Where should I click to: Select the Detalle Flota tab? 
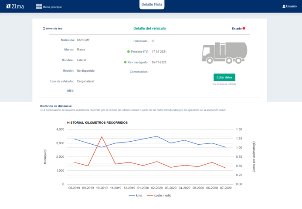(x=152, y=4)
